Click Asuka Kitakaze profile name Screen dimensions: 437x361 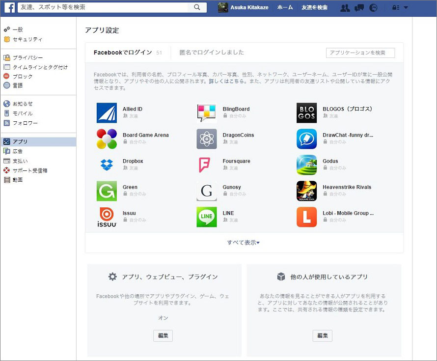coord(249,7)
